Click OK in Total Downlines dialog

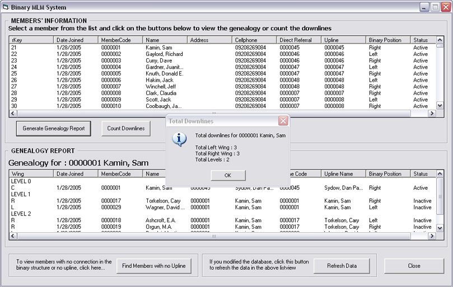tap(228, 175)
